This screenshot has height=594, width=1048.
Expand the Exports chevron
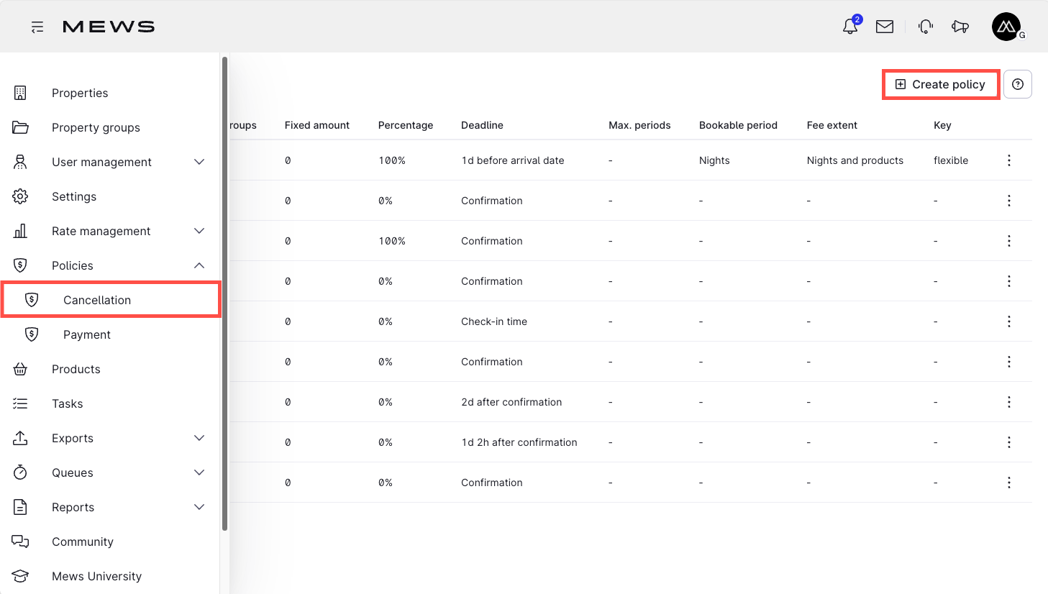click(x=199, y=438)
